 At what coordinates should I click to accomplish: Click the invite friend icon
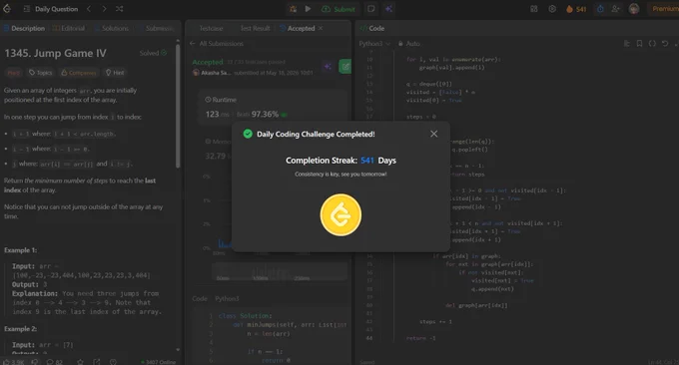click(615, 9)
